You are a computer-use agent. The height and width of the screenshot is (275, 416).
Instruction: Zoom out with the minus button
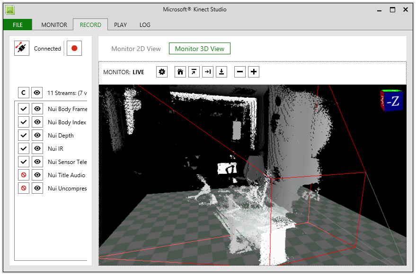pyautogui.click(x=240, y=72)
